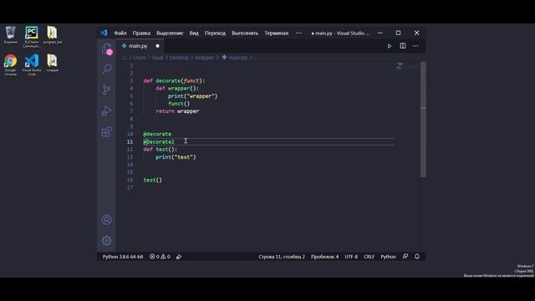Open the Вид menu
This screenshot has height=301, width=535.
click(x=194, y=33)
